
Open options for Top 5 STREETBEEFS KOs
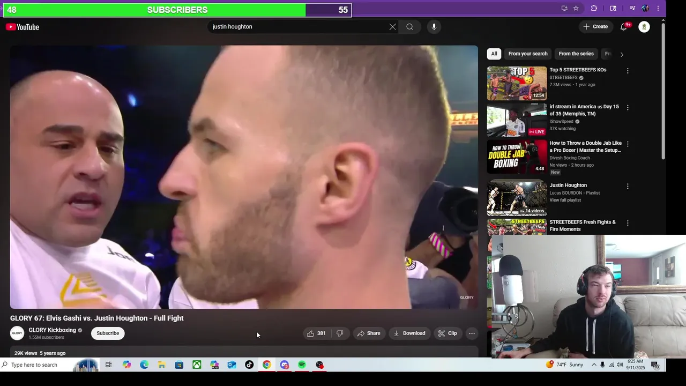628,71
